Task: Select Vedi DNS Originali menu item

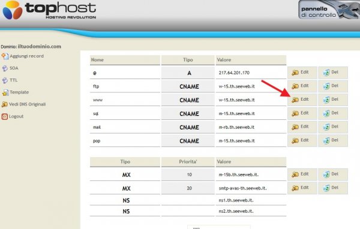Action: pyautogui.click(x=28, y=104)
